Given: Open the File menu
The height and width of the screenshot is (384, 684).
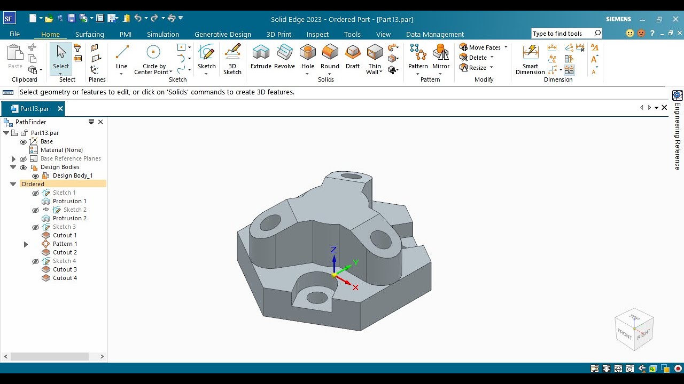Looking at the screenshot, I should coord(15,34).
